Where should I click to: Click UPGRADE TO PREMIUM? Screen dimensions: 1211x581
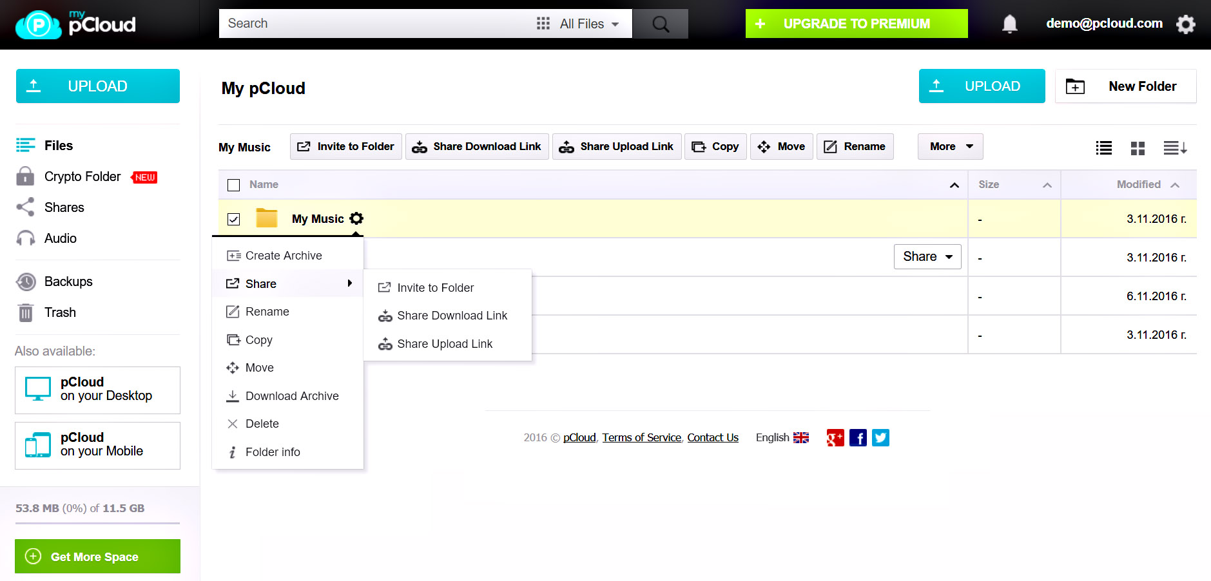click(x=857, y=24)
